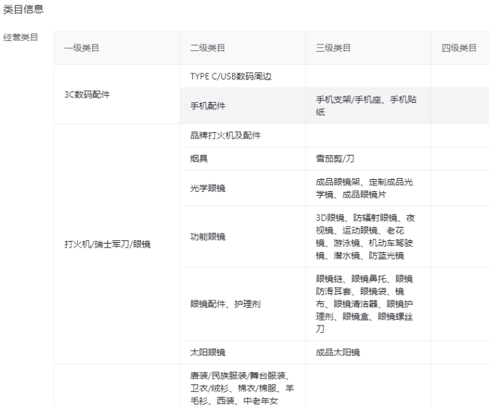This screenshot has height=407, width=489.
Task: Click the TYPE C/USB数码周边 cell
Action: 230,76
